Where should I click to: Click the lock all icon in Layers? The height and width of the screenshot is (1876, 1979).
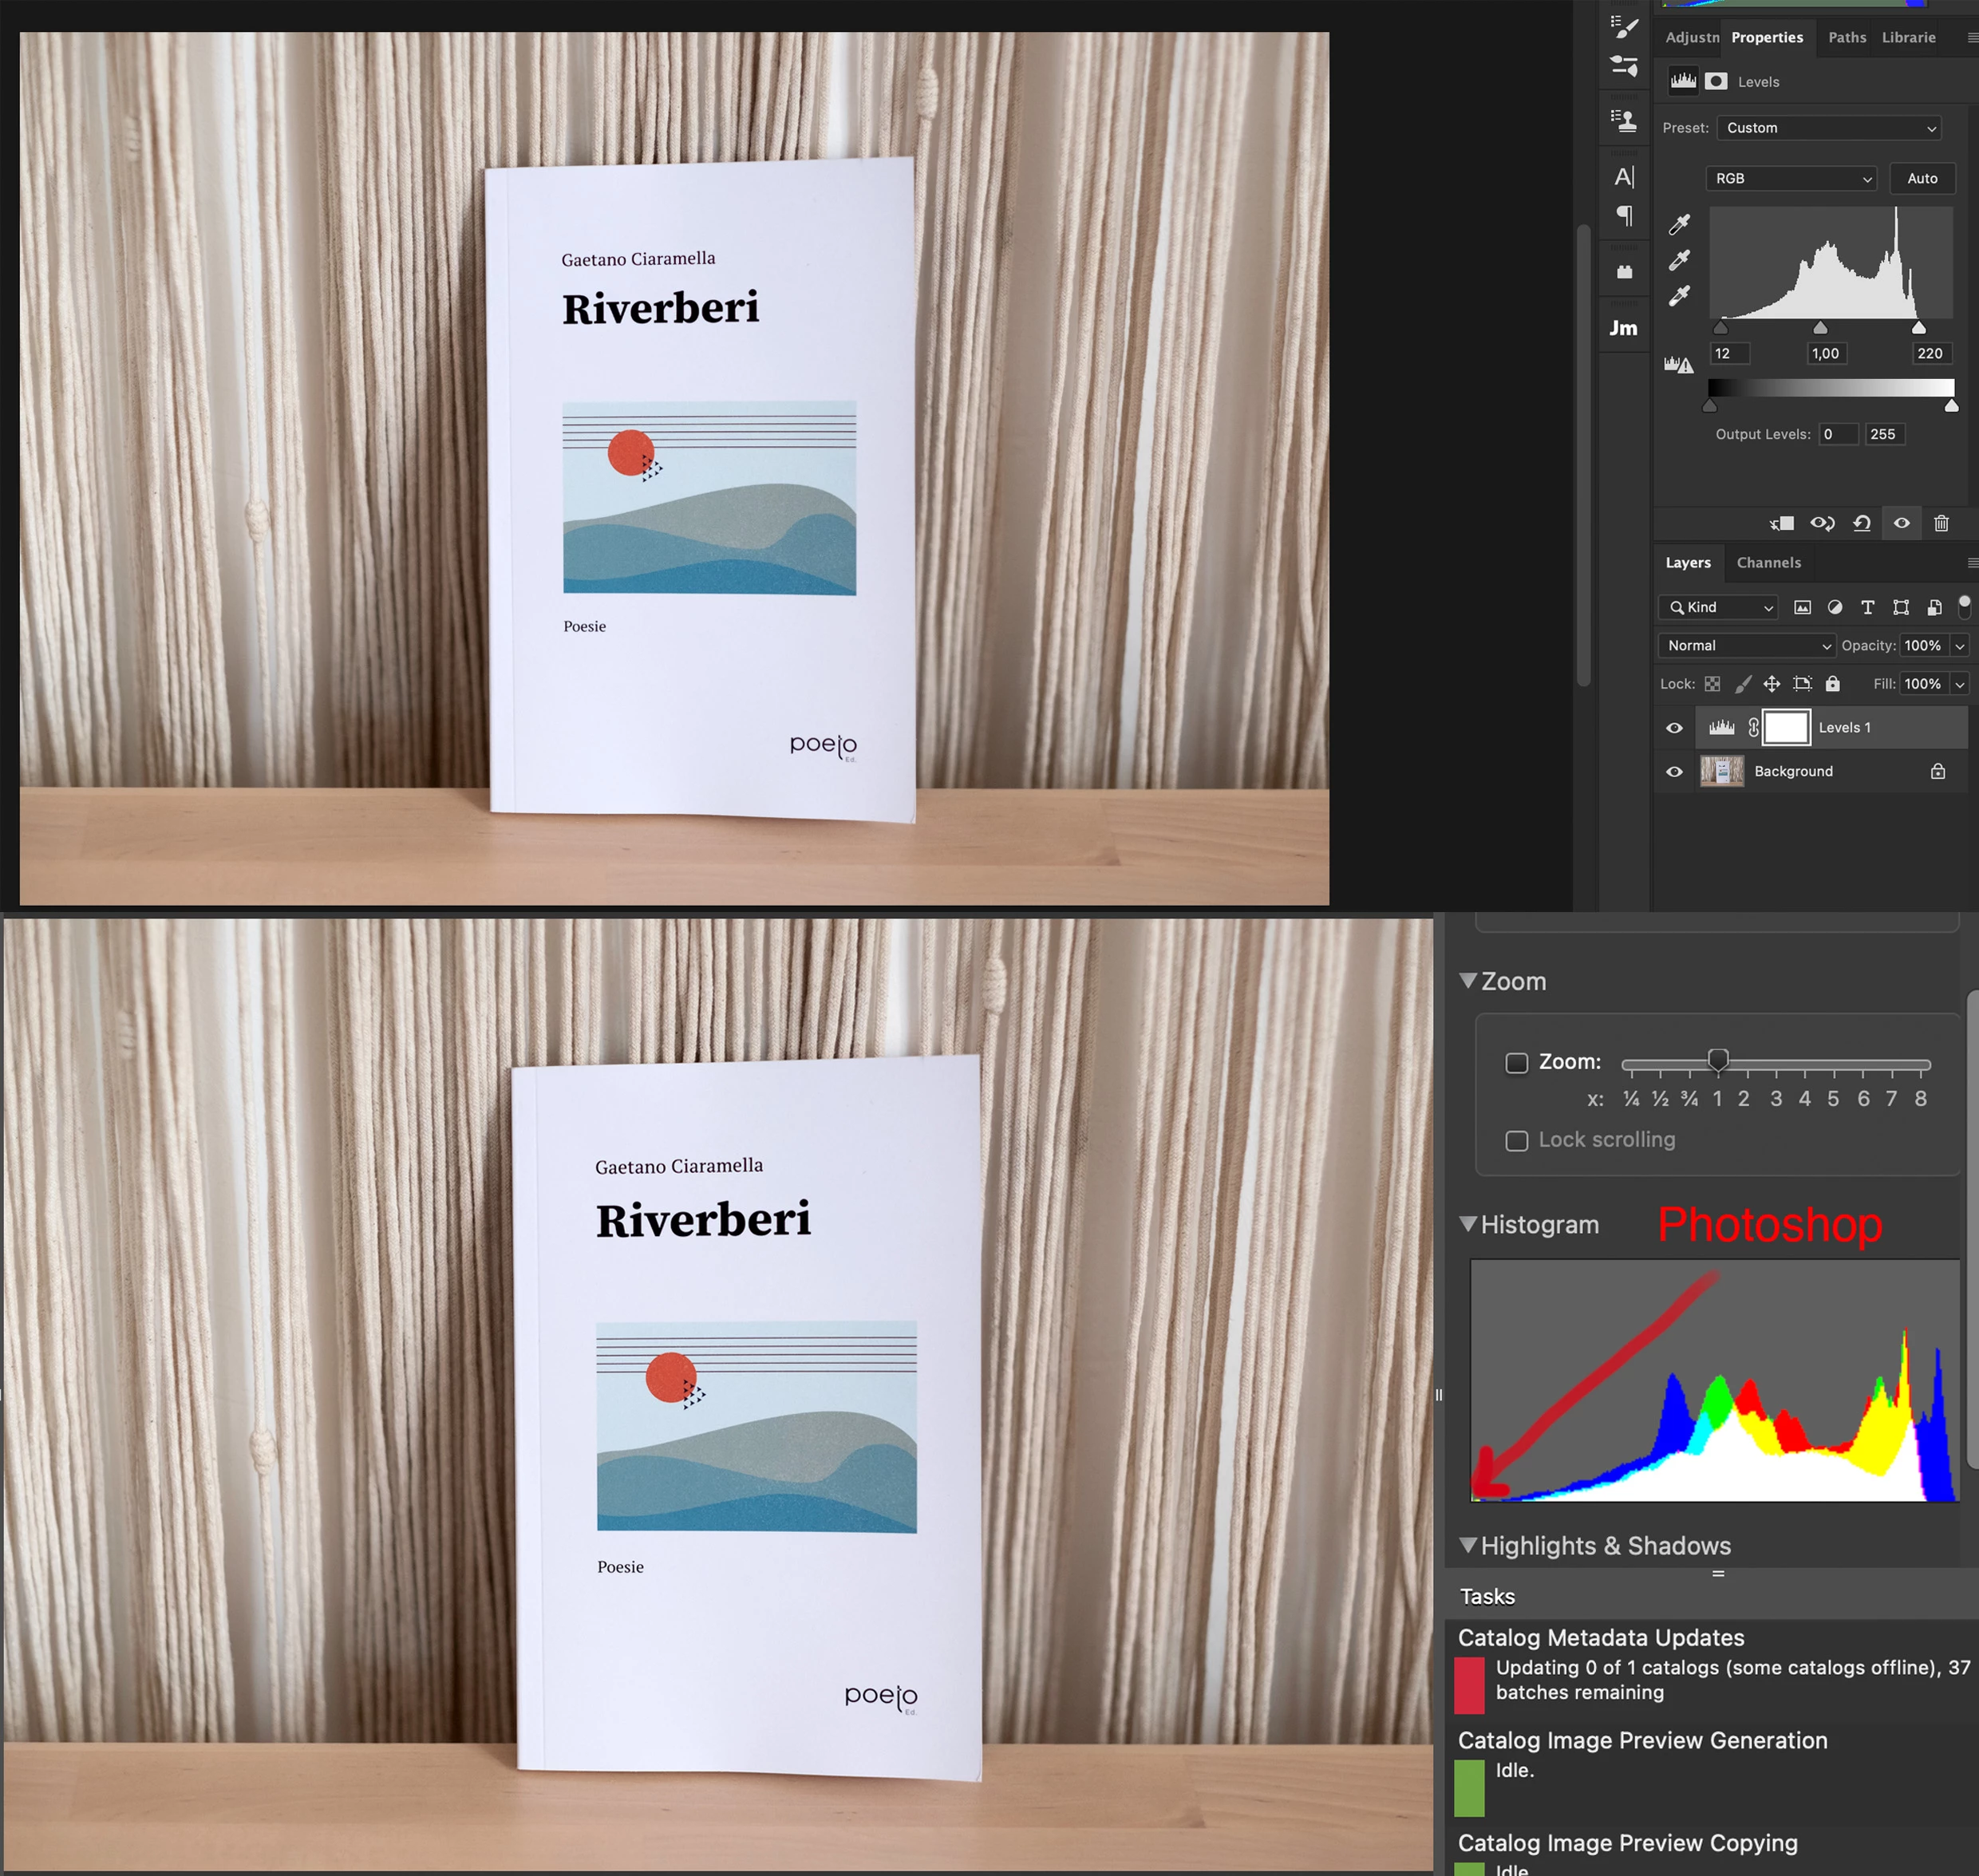1832,684
